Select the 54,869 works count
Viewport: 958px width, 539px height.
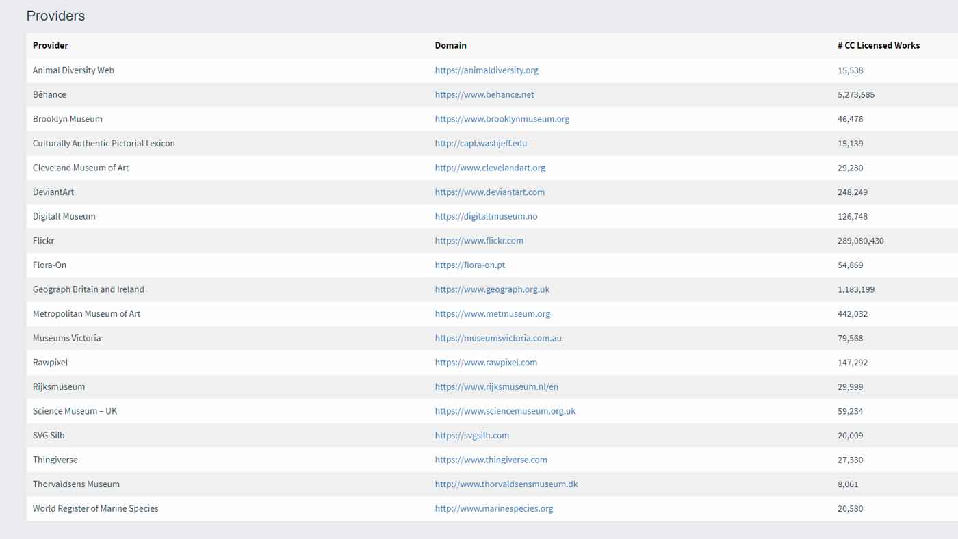pos(851,265)
